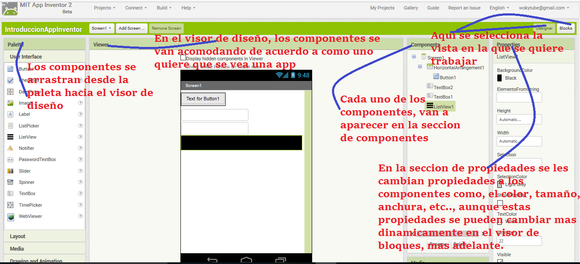Image resolution: width=580 pixels, height=264 pixels.
Task: Open the Screen1 screen selector dropdown
Action: pos(101,27)
